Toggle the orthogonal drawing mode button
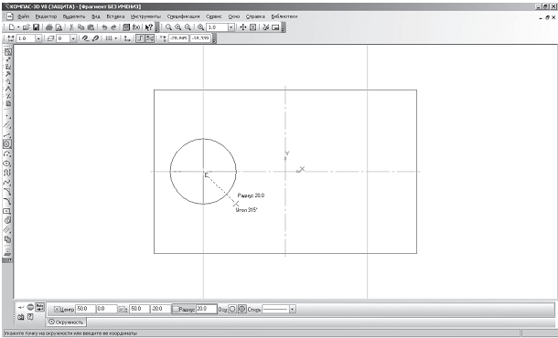The height and width of the screenshot is (338, 558). 140,38
